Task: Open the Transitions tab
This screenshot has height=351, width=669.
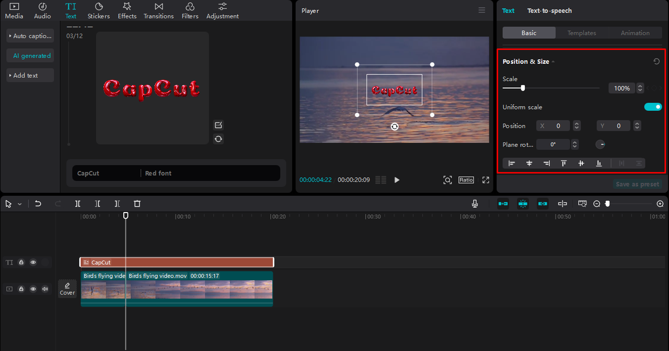Action: pos(159,10)
